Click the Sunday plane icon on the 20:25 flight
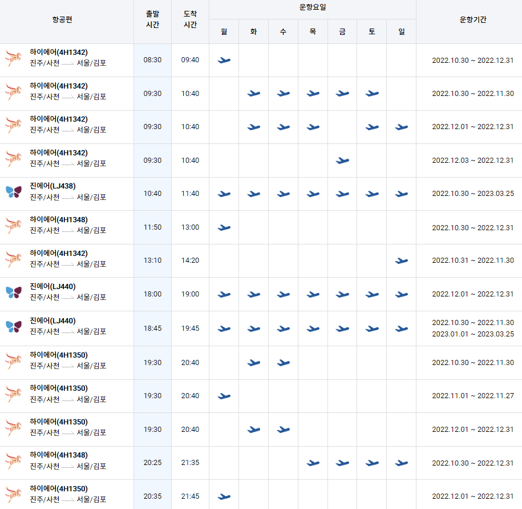 coord(402,463)
